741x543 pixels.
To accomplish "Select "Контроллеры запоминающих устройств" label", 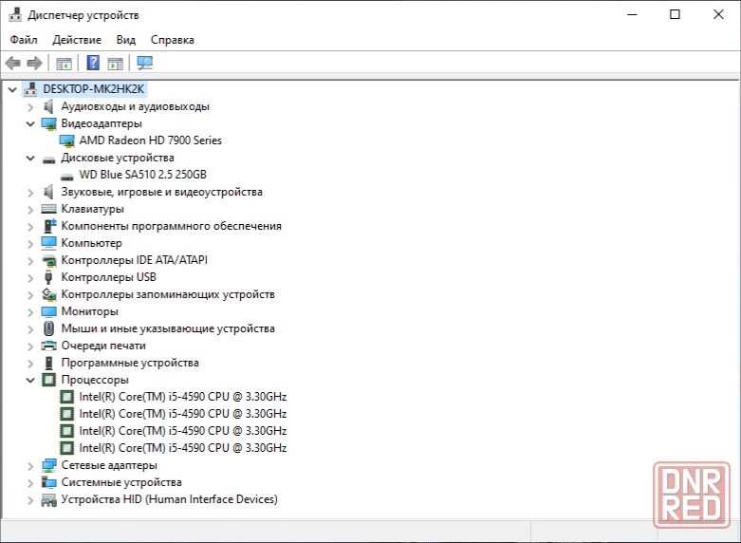I will (x=168, y=294).
